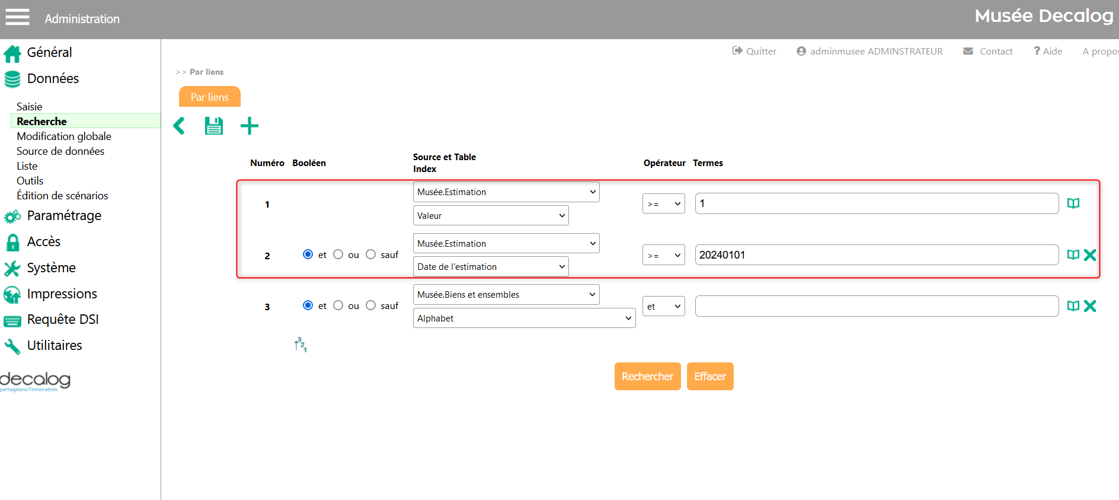Select 'et' radio button in row 2
1119x500 pixels.
tap(308, 254)
